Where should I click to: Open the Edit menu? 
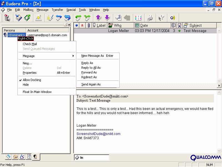point(17,10)
